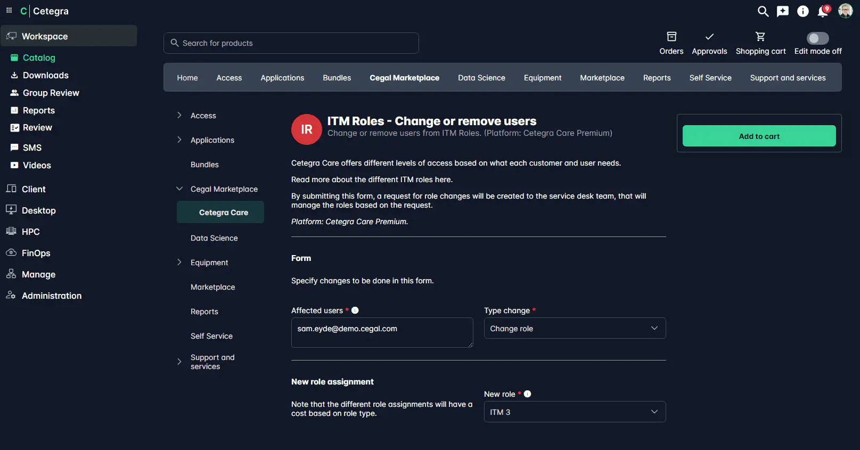Open the New role dropdown
Screen dimensions: 860x450
click(x=575, y=412)
